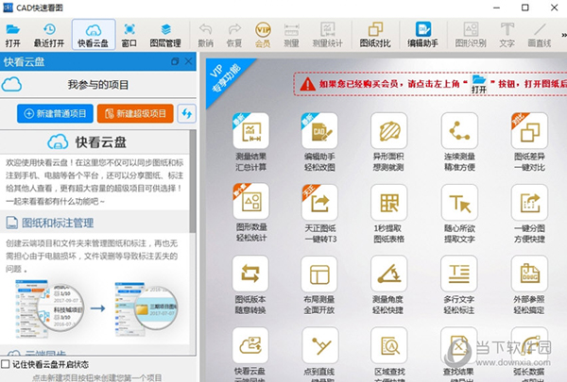Open 快看云盘 cloud sync feature icon

pos(250,345)
